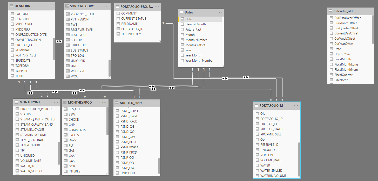Viewport: 378px width, 181px height.
Task: Click the Dates table header title
Action: [x=189, y=12]
